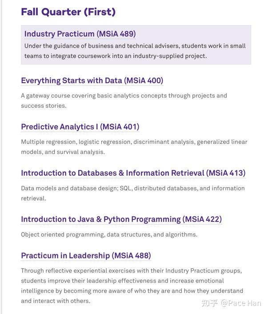Click the multiple regression description text
This screenshot has width=268, height=314.
tap(134, 147)
